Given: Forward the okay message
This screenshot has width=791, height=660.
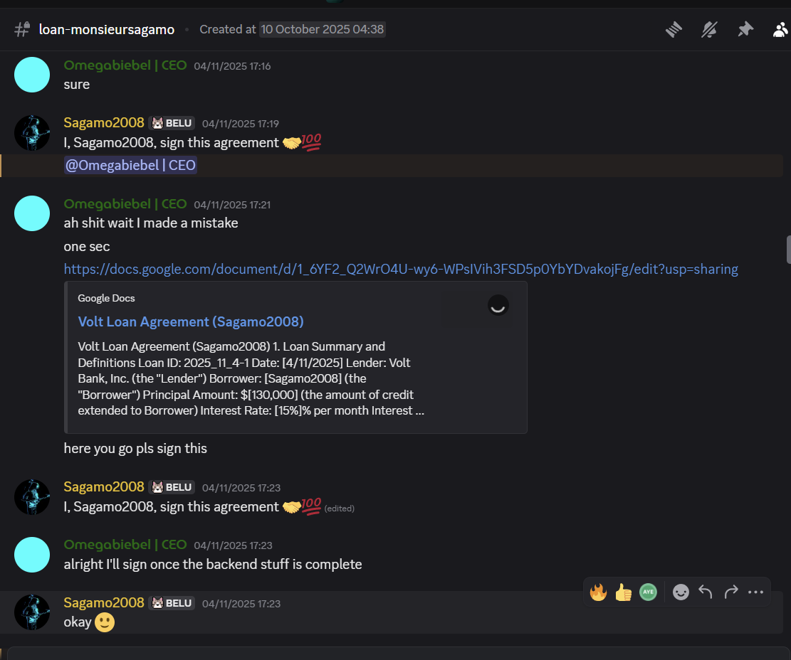Looking at the screenshot, I should click(730, 592).
